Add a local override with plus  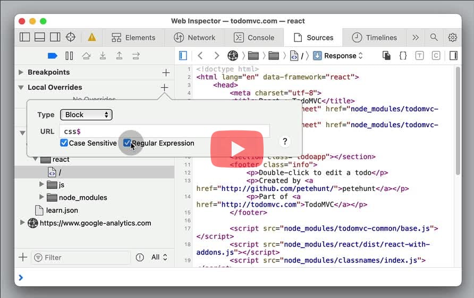tap(164, 87)
